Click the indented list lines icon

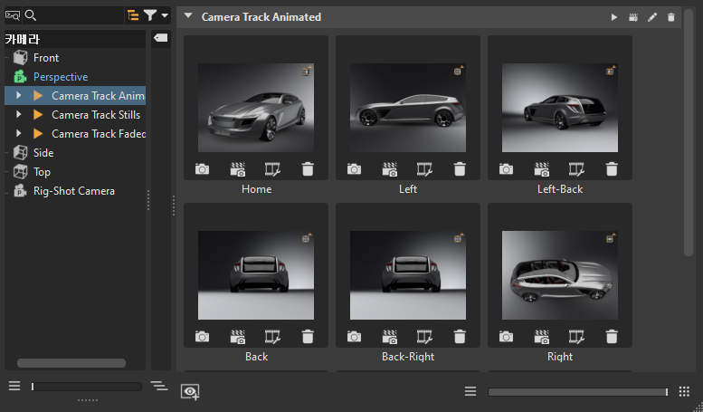(158, 386)
